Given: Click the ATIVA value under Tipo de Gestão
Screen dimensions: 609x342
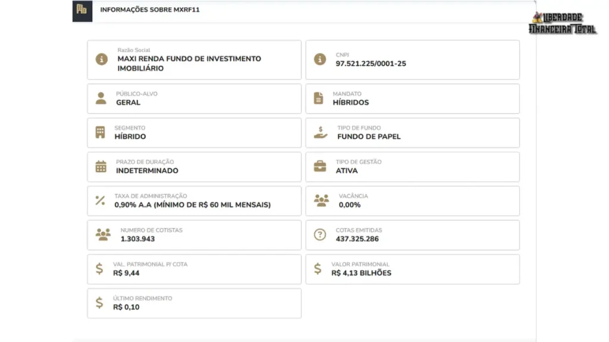Looking at the screenshot, I should click(347, 171).
